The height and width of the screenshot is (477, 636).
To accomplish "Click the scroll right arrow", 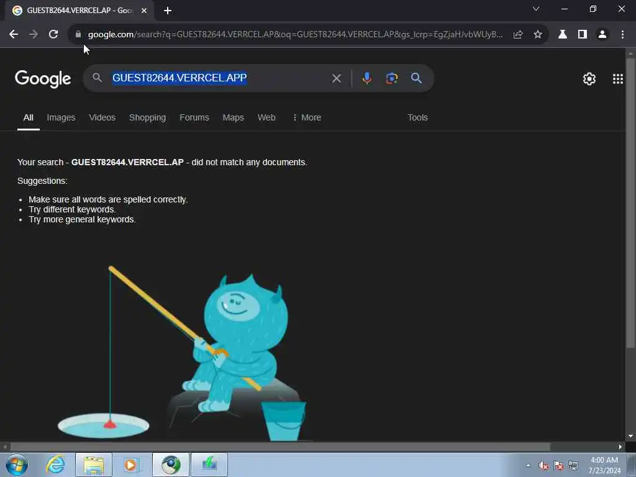I will pyautogui.click(x=620, y=447).
